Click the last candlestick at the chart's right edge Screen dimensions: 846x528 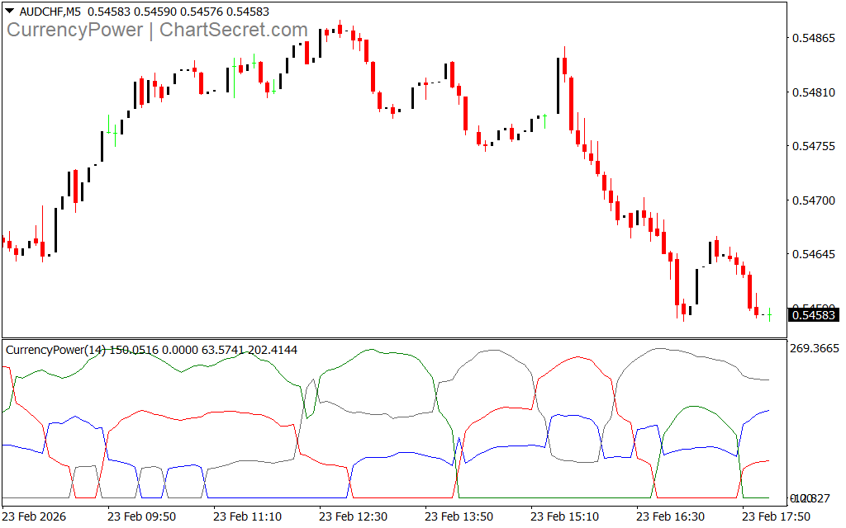769,313
